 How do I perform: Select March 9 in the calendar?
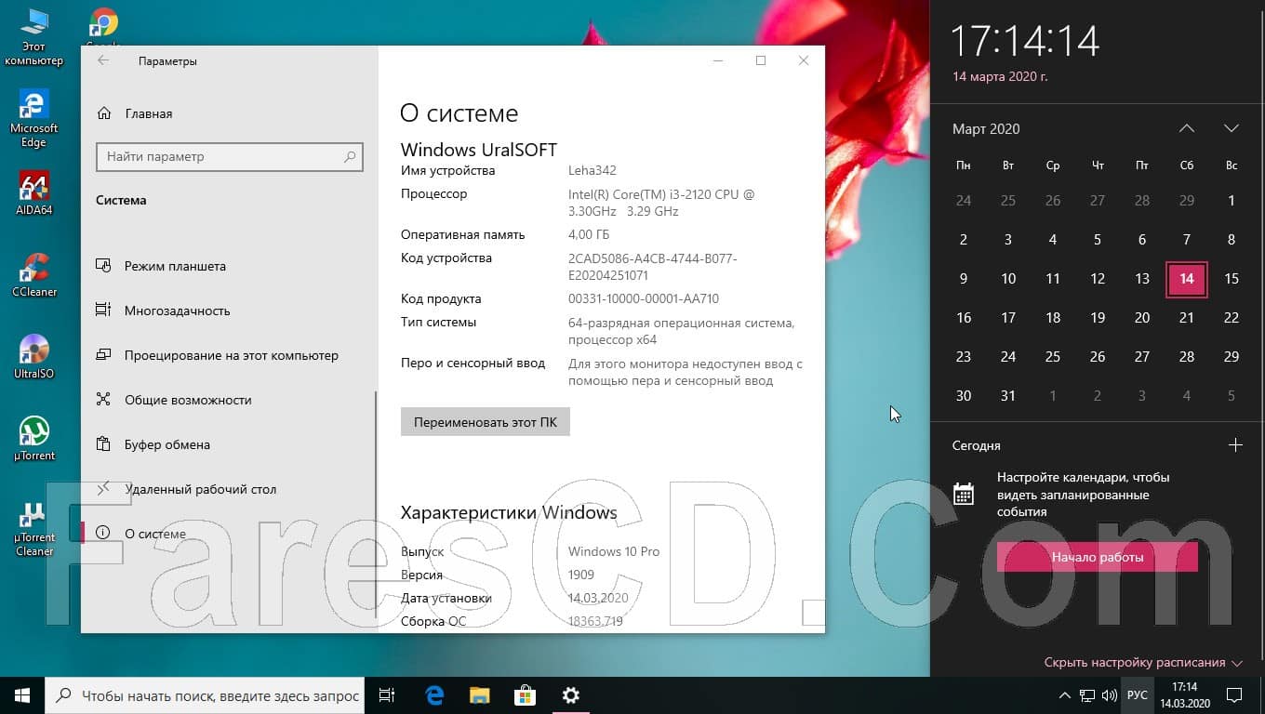964,279
